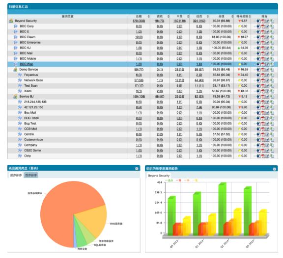This screenshot has width=283, height=258.
Task: Open globe HTML report for Network Scan
Action: click(258, 80)
